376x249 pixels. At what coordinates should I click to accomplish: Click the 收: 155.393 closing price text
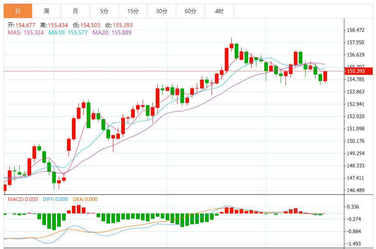(x=119, y=25)
